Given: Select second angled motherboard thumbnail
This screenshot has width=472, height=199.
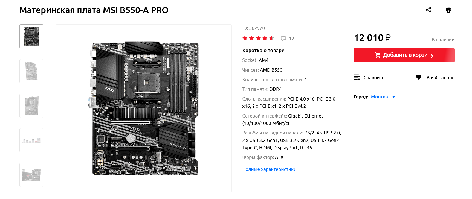Looking at the screenshot, I should [x=31, y=71].
